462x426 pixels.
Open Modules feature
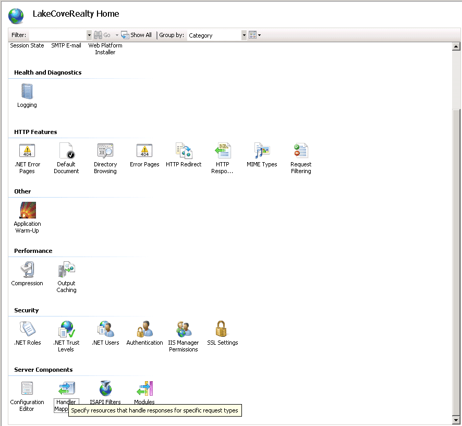point(144,392)
